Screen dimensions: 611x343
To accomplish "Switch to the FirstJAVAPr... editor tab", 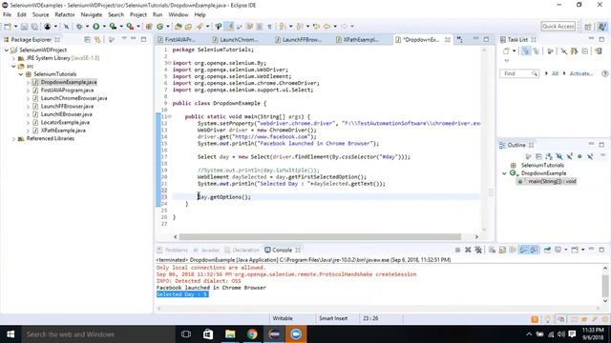I will 179,40.
